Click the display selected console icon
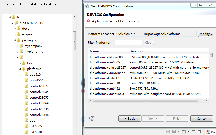The width and height of the screenshot is (216, 135). [174, 132]
